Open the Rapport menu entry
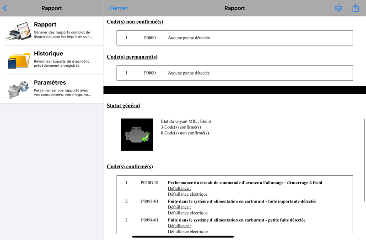This screenshot has height=240, width=366. click(52, 31)
